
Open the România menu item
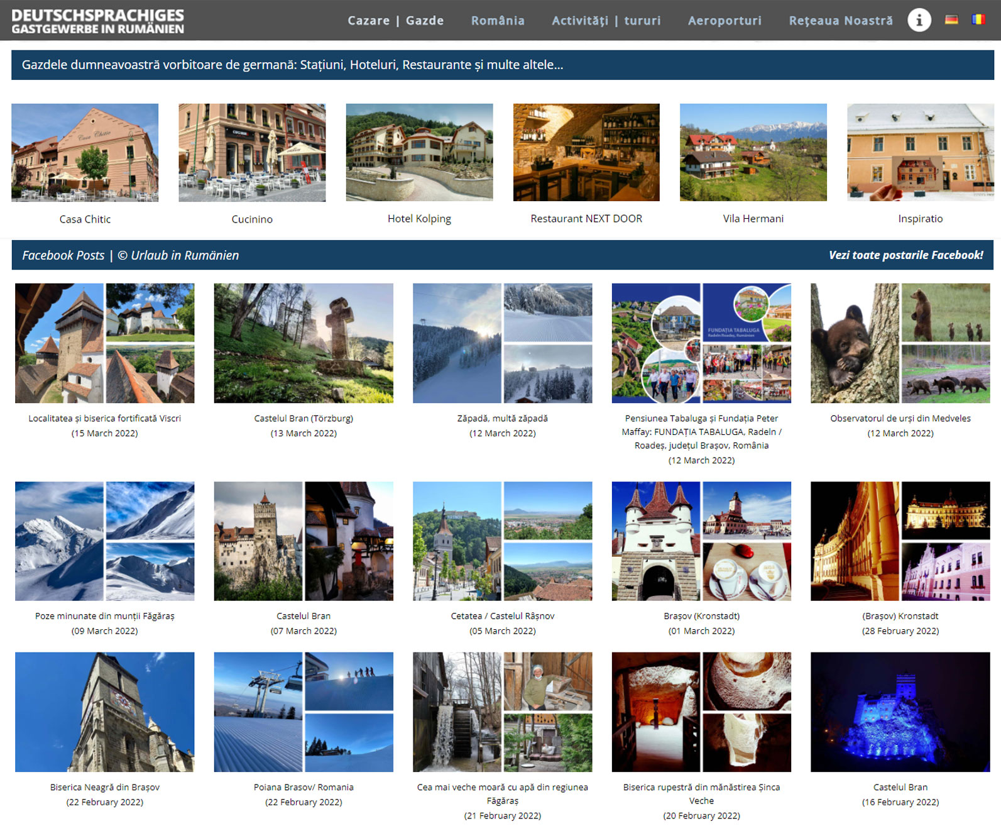click(x=498, y=21)
